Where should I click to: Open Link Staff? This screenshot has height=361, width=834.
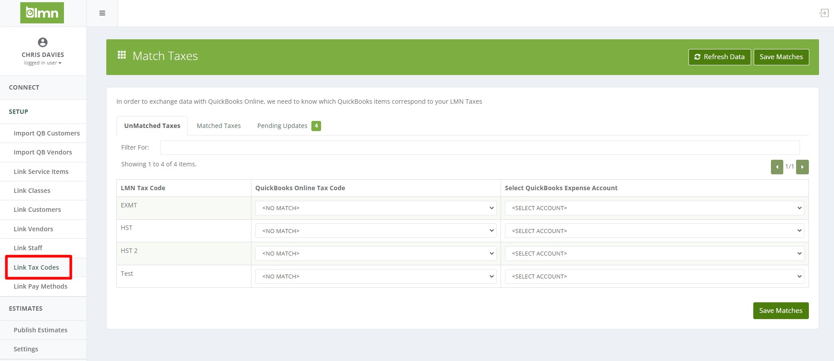pos(43,248)
